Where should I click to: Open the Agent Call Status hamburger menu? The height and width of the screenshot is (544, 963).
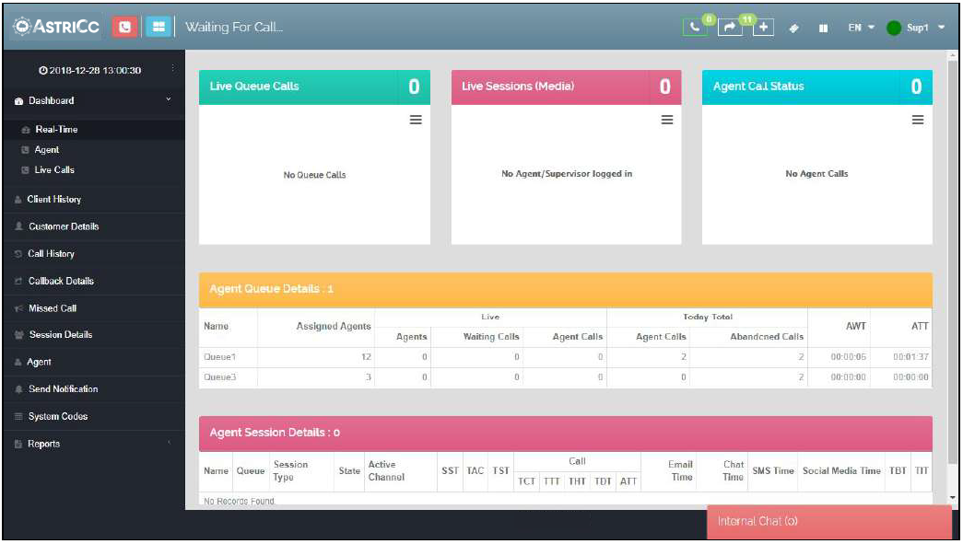point(917,121)
